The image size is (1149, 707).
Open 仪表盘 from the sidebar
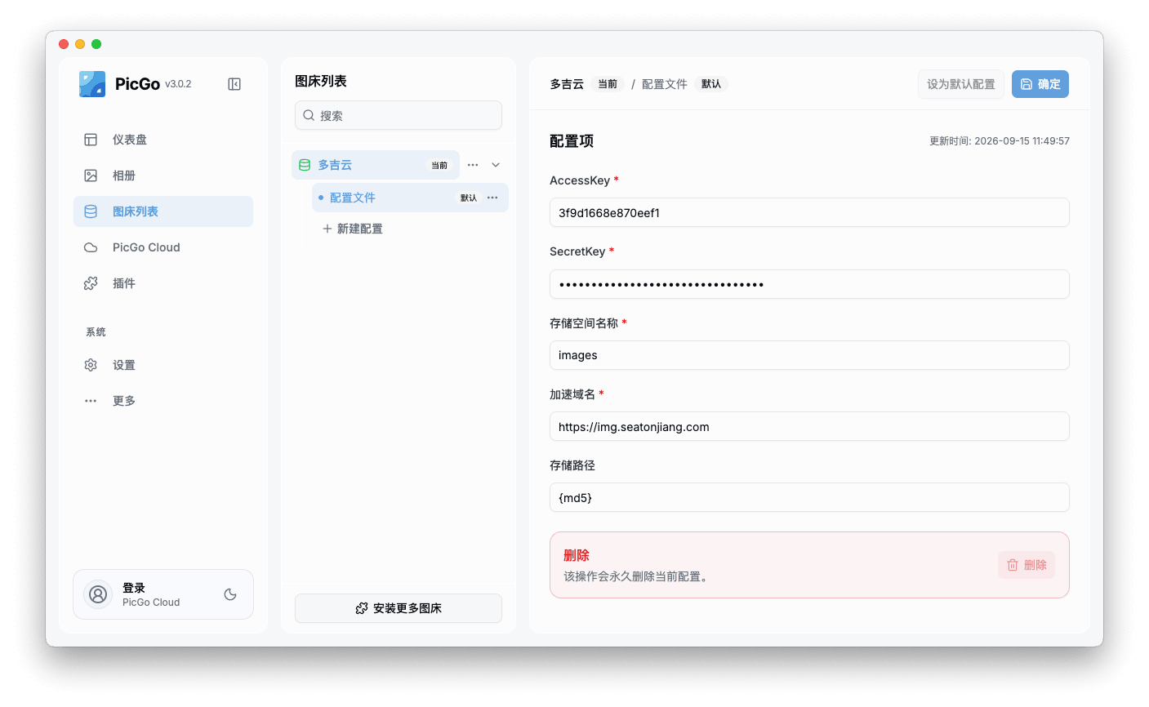[x=163, y=140]
